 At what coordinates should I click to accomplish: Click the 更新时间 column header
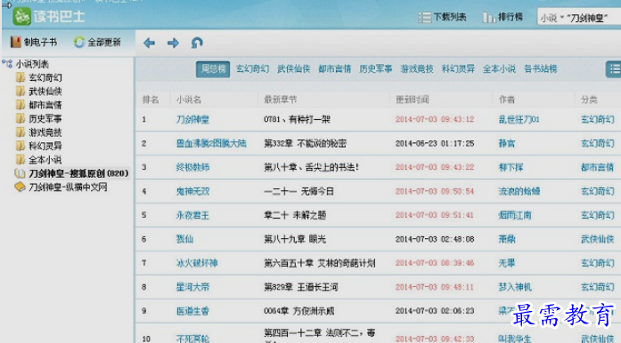[413, 100]
